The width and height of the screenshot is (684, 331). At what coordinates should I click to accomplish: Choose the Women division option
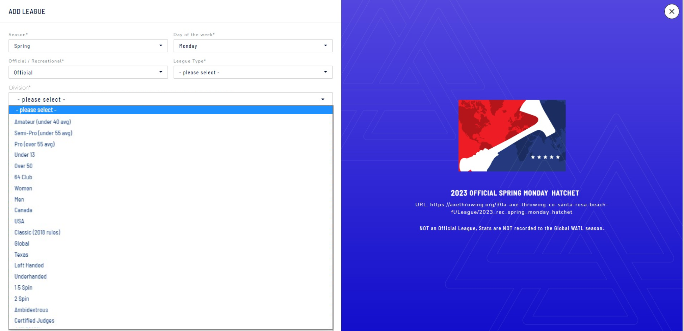23,188
